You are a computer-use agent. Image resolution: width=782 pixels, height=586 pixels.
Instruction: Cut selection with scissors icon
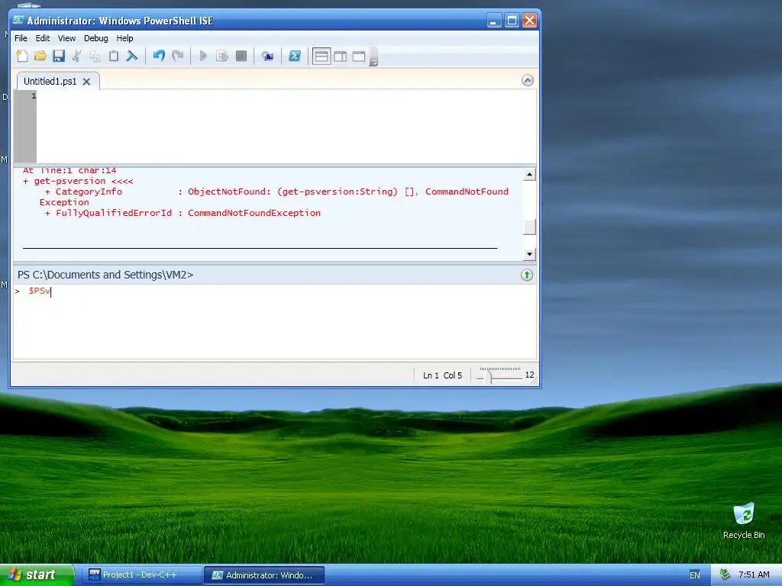[x=77, y=56]
